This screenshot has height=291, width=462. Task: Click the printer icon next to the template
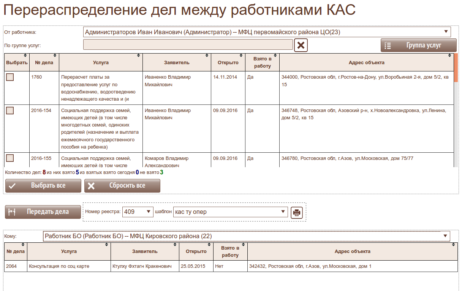(x=296, y=212)
